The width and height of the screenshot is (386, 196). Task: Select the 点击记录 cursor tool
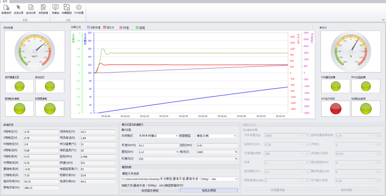point(18,9)
